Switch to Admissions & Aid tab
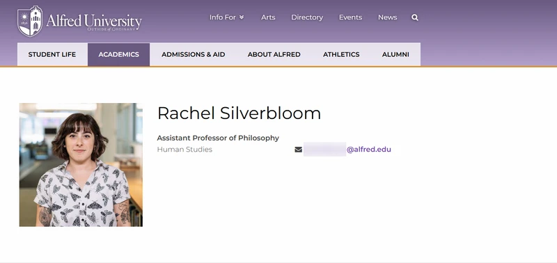Viewport: 557px width, 263px height. pyautogui.click(x=194, y=54)
